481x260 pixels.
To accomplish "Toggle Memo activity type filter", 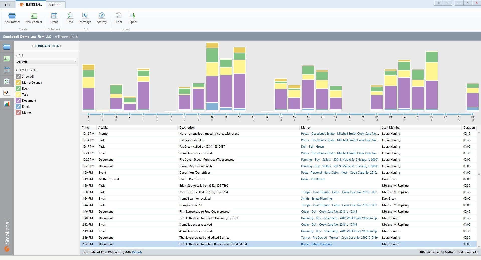I will click(x=18, y=112).
